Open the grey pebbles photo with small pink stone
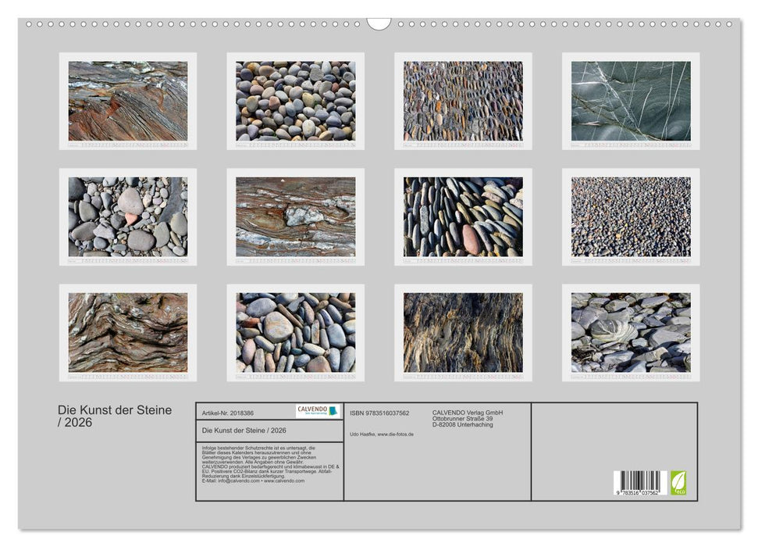758x547 pixels. [x=128, y=216]
